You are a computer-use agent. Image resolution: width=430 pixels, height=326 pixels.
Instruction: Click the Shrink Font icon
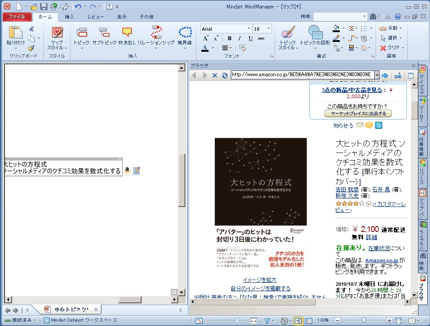[216, 38]
